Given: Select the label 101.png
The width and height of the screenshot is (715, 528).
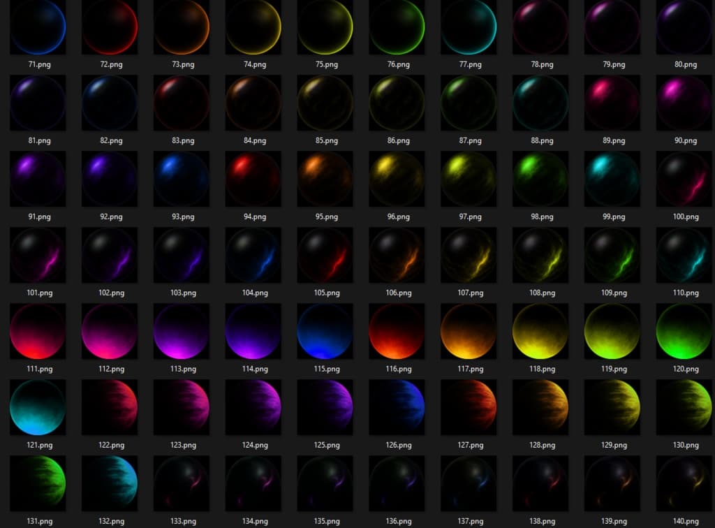Looking at the screenshot, I should (x=40, y=293).
